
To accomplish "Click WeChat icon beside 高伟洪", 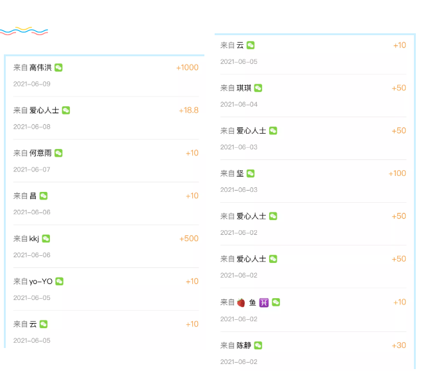I will coord(58,68).
